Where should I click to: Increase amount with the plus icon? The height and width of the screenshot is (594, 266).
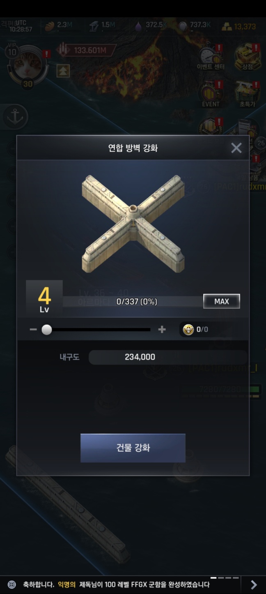coord(162,330)
